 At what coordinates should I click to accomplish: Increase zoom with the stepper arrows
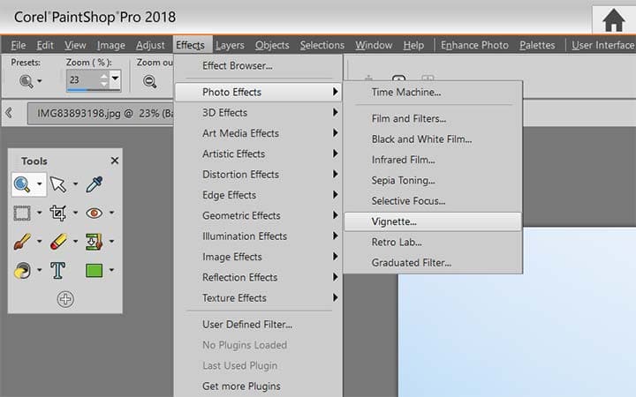tap(104, 75)
